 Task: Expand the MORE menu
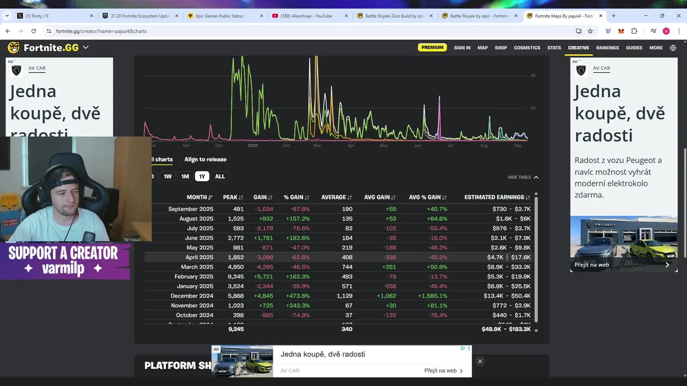coord(656,48)
